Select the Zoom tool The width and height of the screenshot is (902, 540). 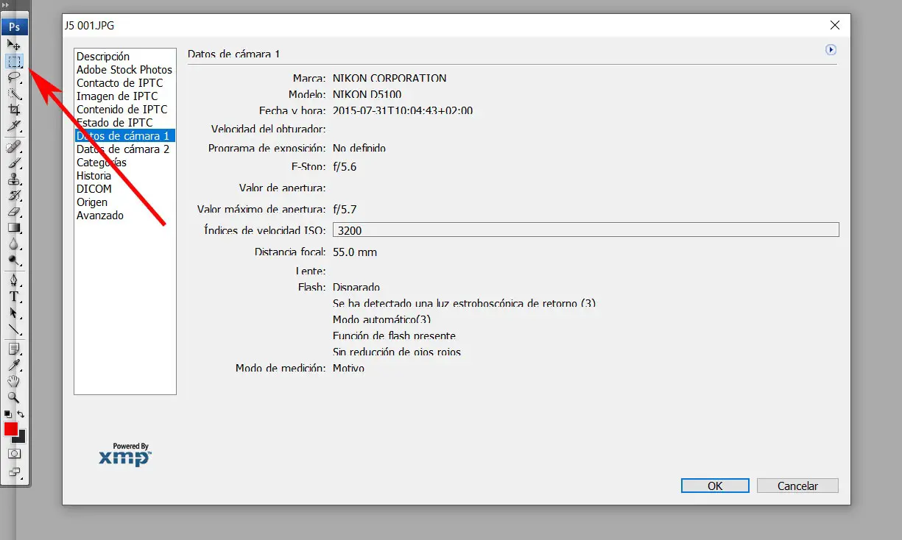14,397
